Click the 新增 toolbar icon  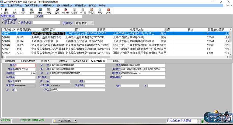click(32, 11)
